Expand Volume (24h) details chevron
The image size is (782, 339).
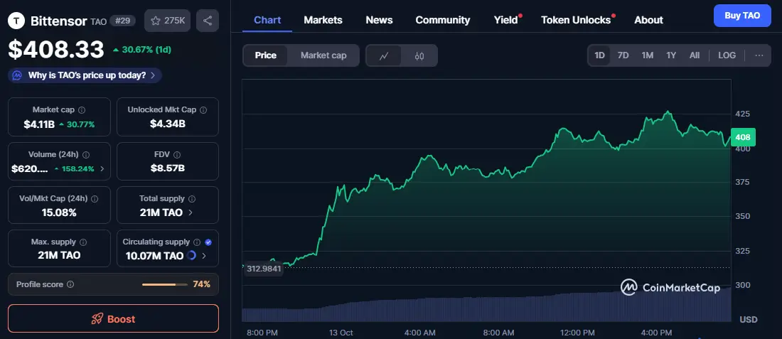pos(102,169)
